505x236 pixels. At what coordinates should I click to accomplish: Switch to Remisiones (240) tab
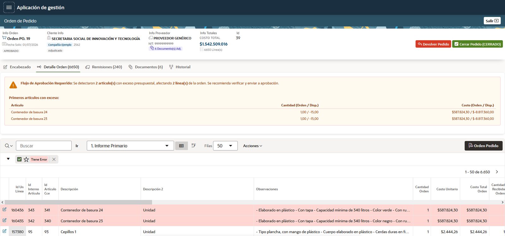click(x=104, y=67)
